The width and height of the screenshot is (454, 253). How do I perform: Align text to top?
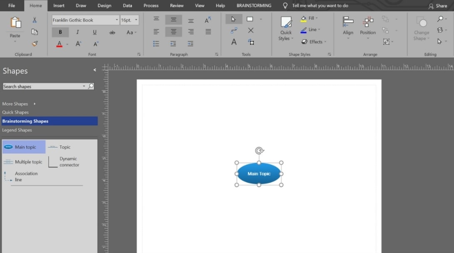156,19
